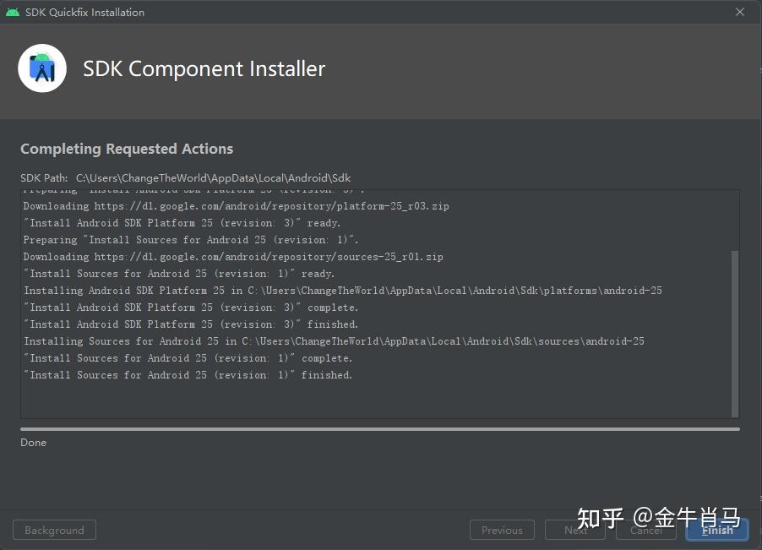Click the Android head title bar icon
The image size is (762, 550).
tap(13, 12)
